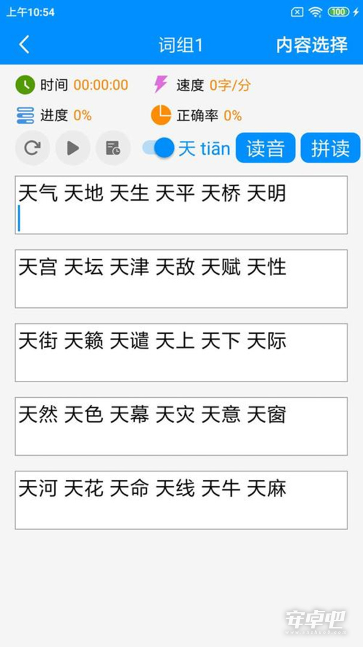363x647 pixels.
Task: Click the blue progress bars icon
Action: tap(26, 116)
